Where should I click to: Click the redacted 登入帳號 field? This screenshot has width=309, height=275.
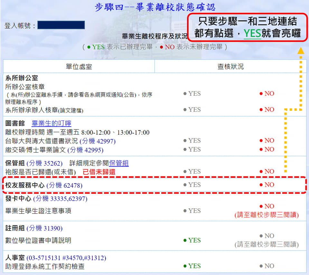pyautogui.click(x=61, y=25)
